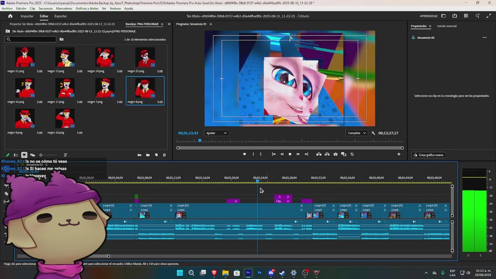Open the three-dot options for Secuencia 03
Viewport: 496px width, 279px height.
click(484, 38)
